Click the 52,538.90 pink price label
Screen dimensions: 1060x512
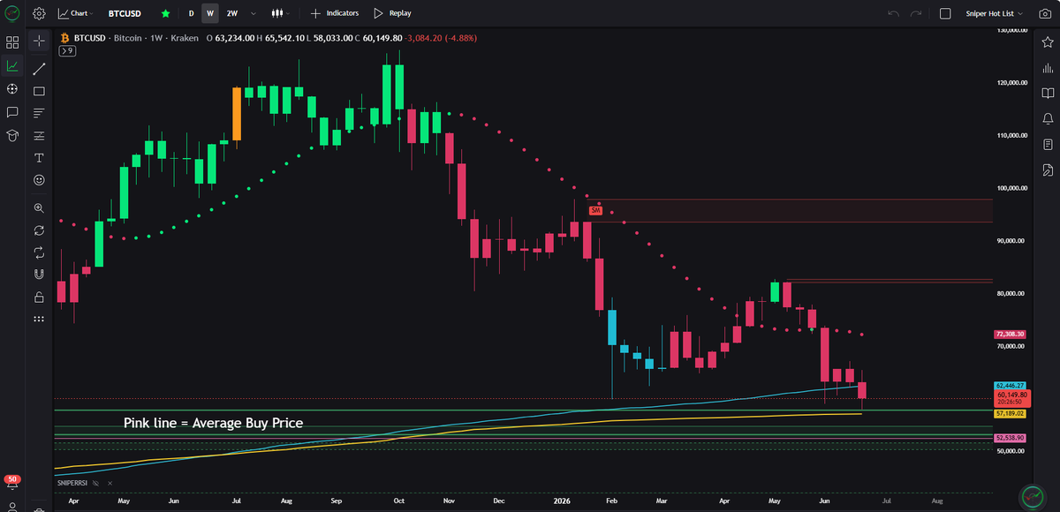(1011, 438)
